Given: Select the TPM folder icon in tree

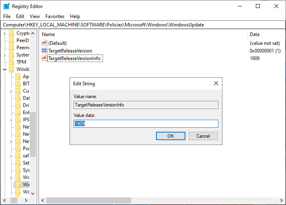Looking at the screenshot, I should coord(12,62).
